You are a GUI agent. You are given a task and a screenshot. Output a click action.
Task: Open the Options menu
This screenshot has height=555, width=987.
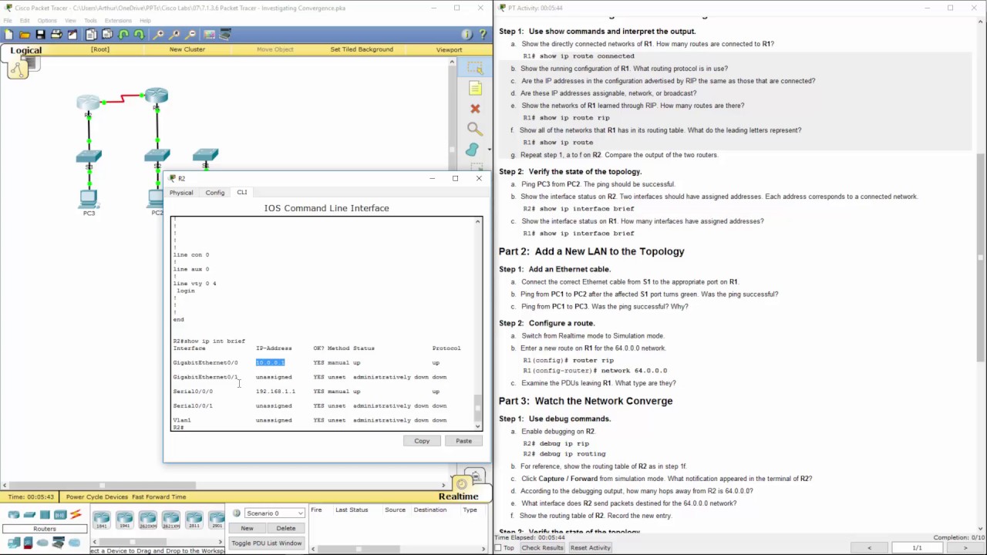pos(47,21)
